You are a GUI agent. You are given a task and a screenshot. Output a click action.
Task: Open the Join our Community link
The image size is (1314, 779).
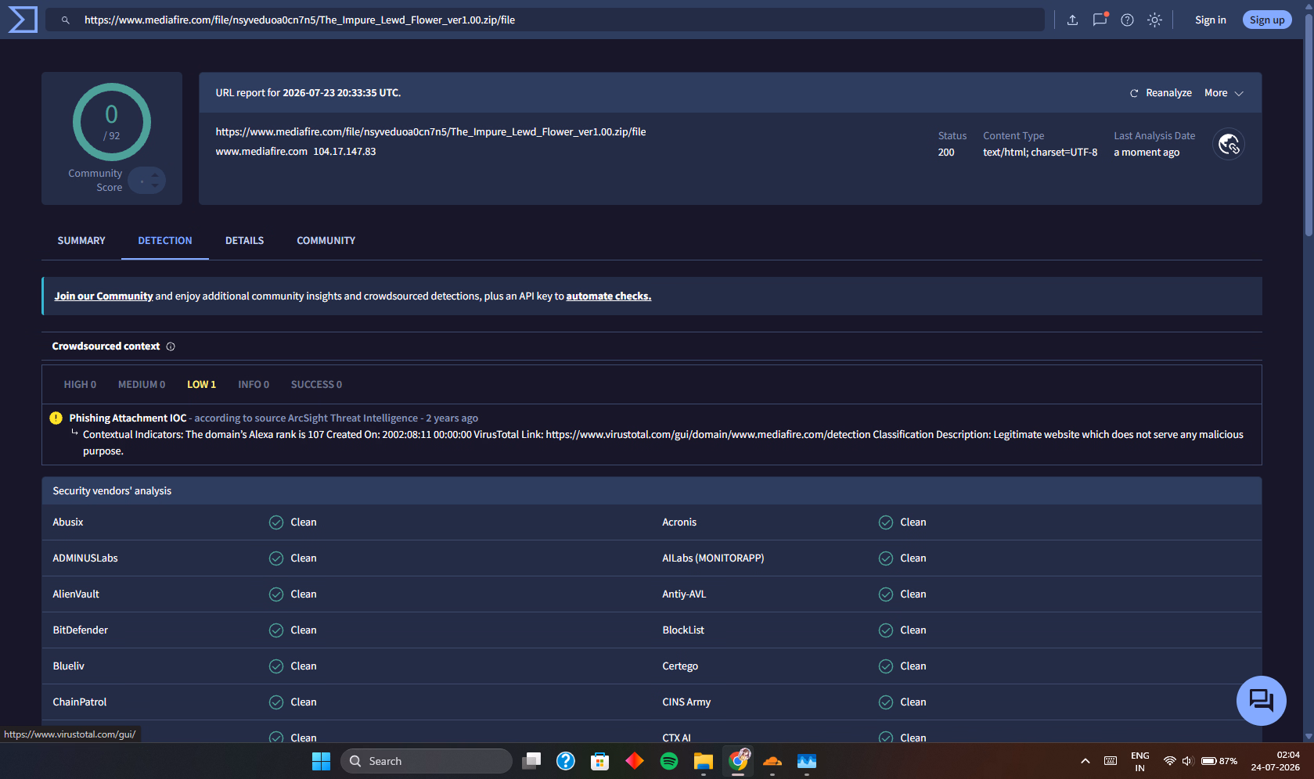coord(103,296)
